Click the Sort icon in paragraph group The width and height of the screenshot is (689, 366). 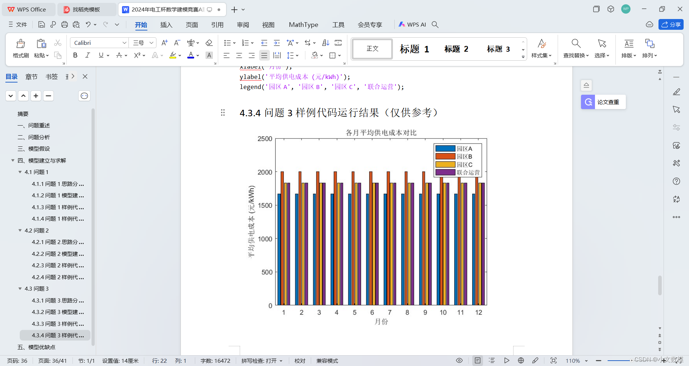coord(325,43)
